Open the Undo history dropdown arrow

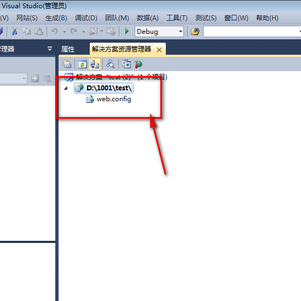click(65, 32)
